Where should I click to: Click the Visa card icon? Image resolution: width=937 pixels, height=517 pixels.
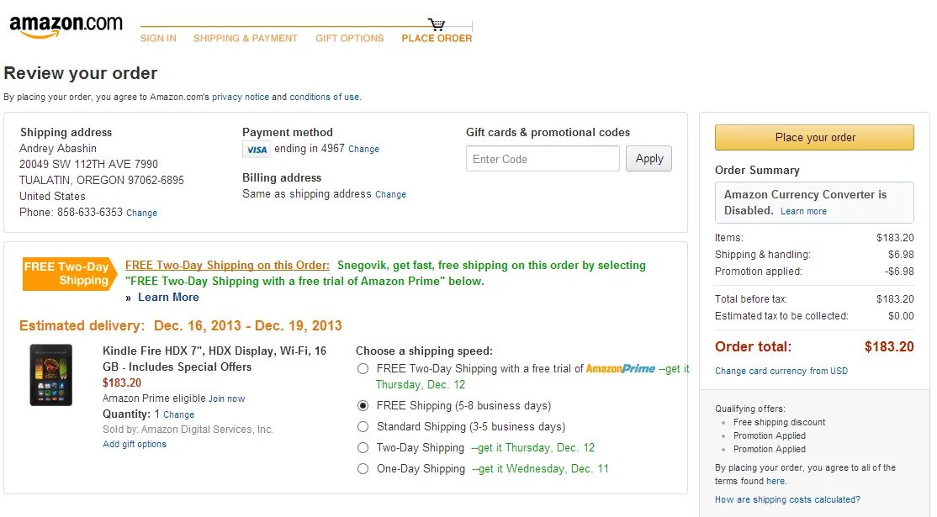click(257, 150)
